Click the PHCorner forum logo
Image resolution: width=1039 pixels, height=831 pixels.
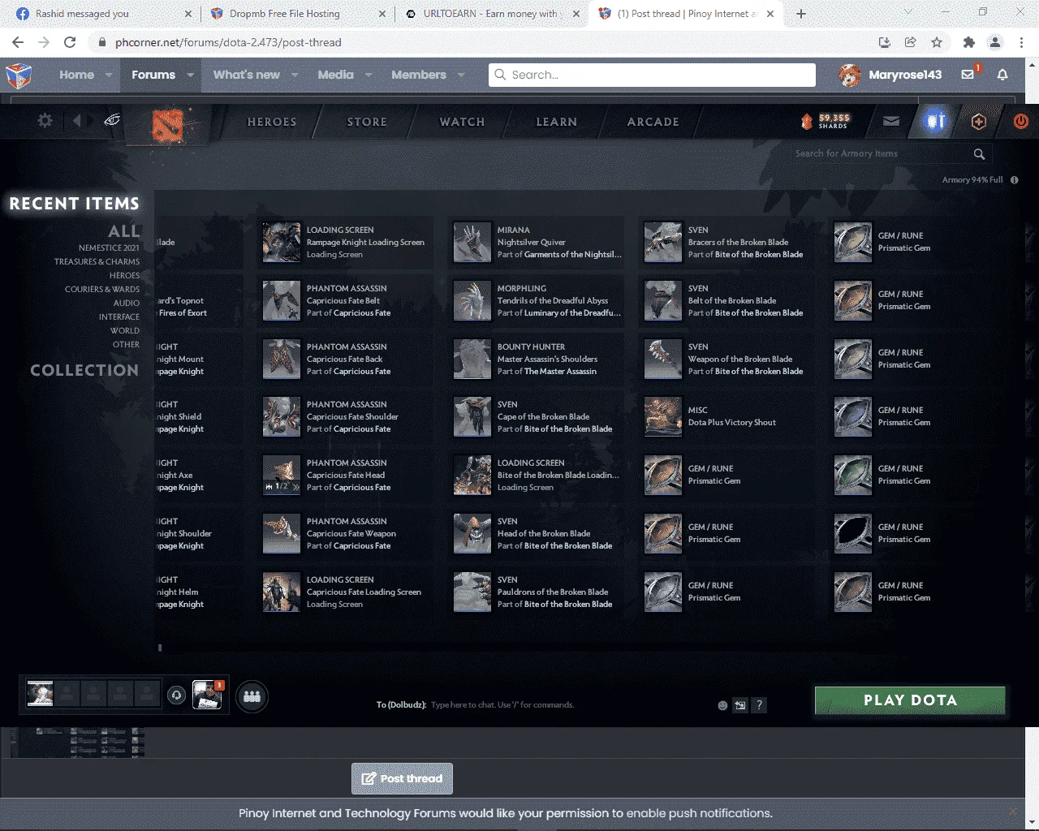click(x=18, y=75)
